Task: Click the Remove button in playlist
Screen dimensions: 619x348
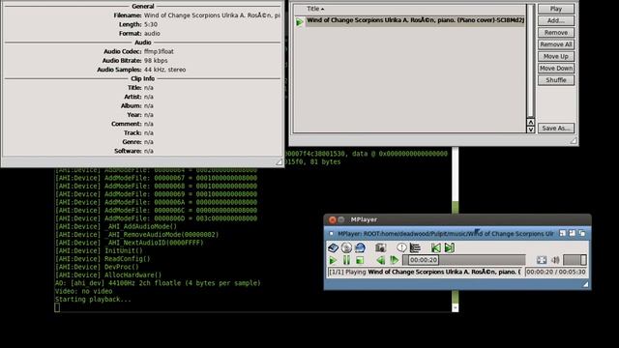Action: tap(556, 32)
